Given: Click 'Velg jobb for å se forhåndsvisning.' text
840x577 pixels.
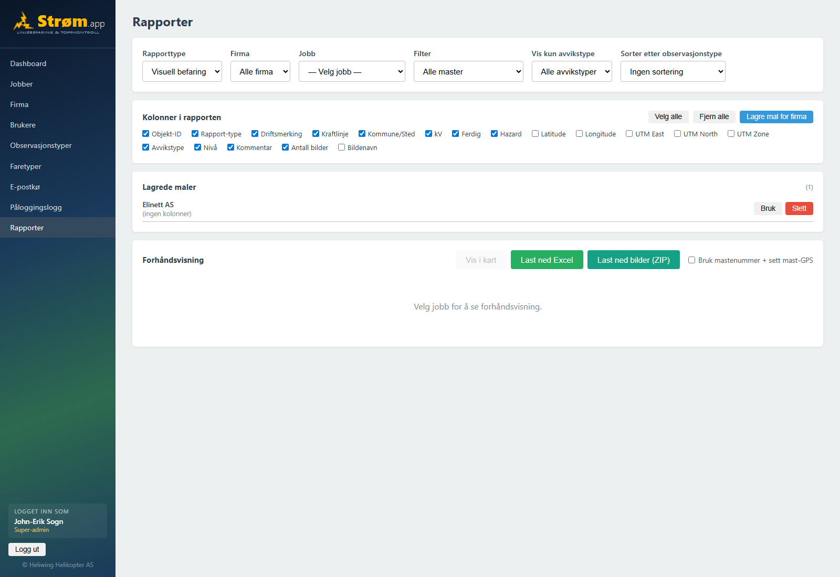Looking at the screenshot, I should click(x=478, y=306).
